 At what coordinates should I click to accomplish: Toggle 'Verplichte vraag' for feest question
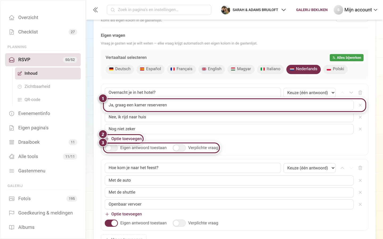(x=179, y=223)
